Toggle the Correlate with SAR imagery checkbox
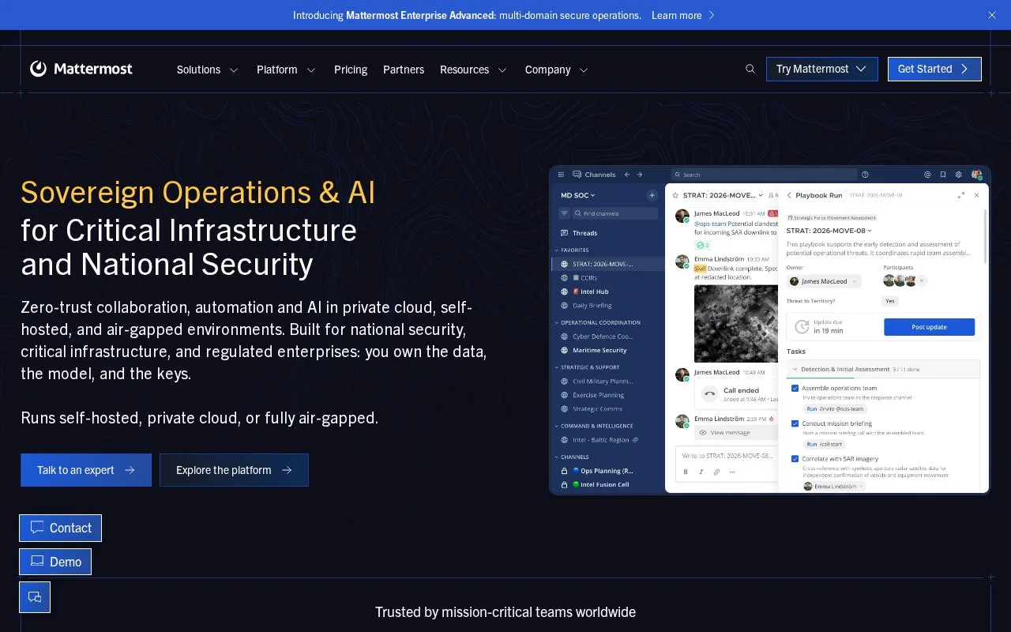 [x=795, y=458]
